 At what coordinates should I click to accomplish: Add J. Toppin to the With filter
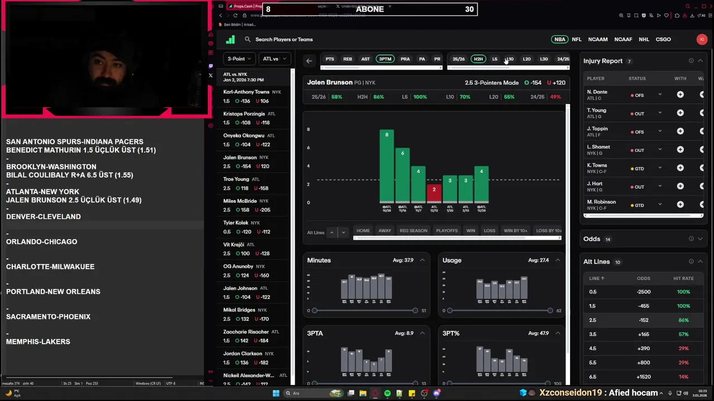pos(680,131)
